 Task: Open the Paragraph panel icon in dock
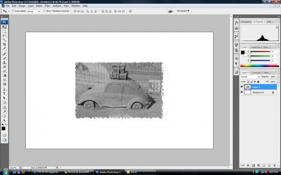tap(236, 64)
